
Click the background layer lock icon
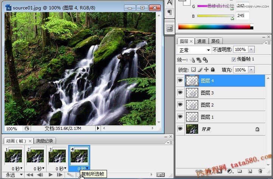tap(257, 129)
